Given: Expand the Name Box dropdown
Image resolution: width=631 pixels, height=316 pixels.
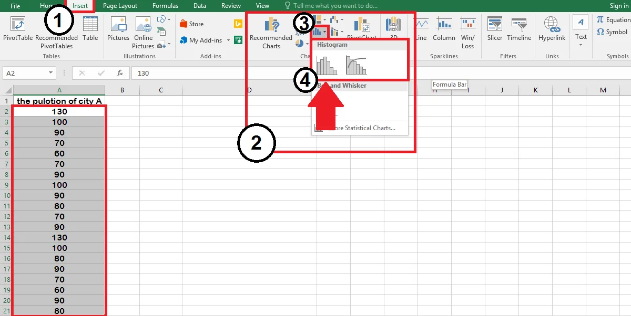Looking at the screenshot, I should click(51, 73).
